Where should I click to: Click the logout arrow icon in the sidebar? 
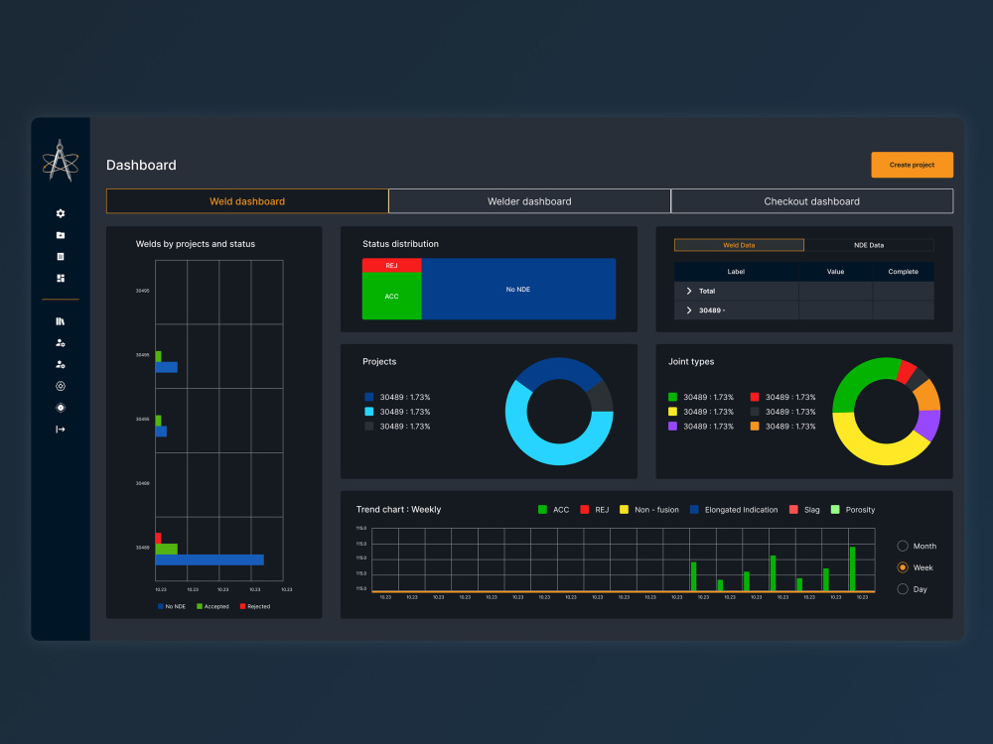[x=61, y=430]
